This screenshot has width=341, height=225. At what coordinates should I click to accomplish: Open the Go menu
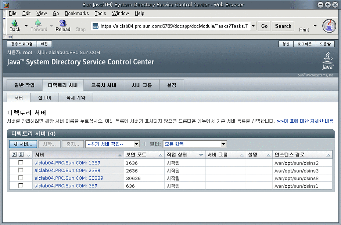coord(56,14)
